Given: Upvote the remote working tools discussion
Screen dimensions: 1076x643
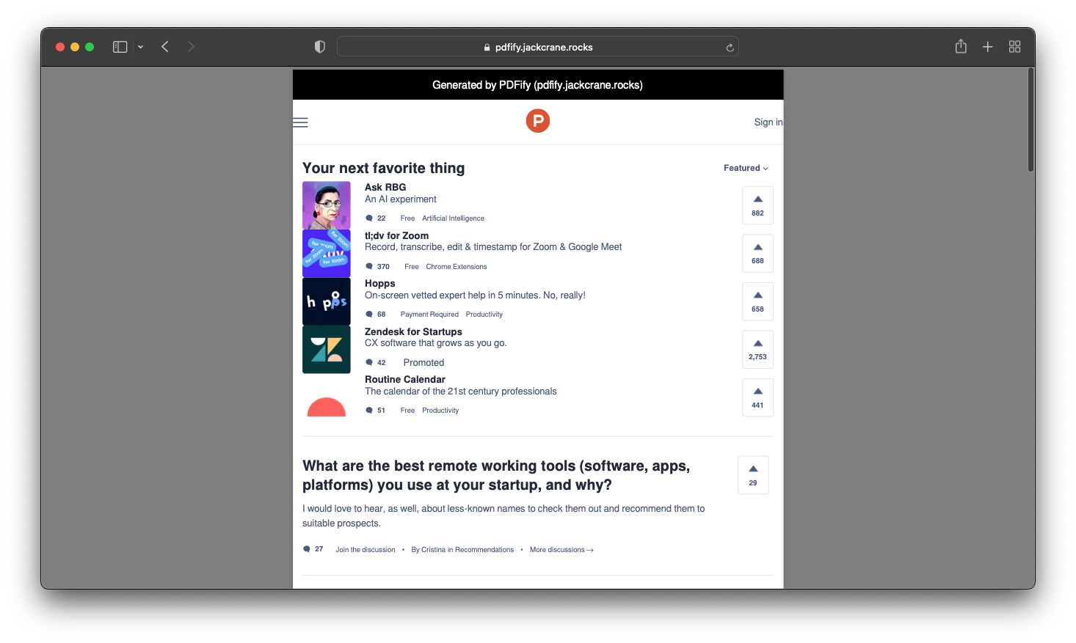Looking at the screenshot, I should (x=753, y=475).
